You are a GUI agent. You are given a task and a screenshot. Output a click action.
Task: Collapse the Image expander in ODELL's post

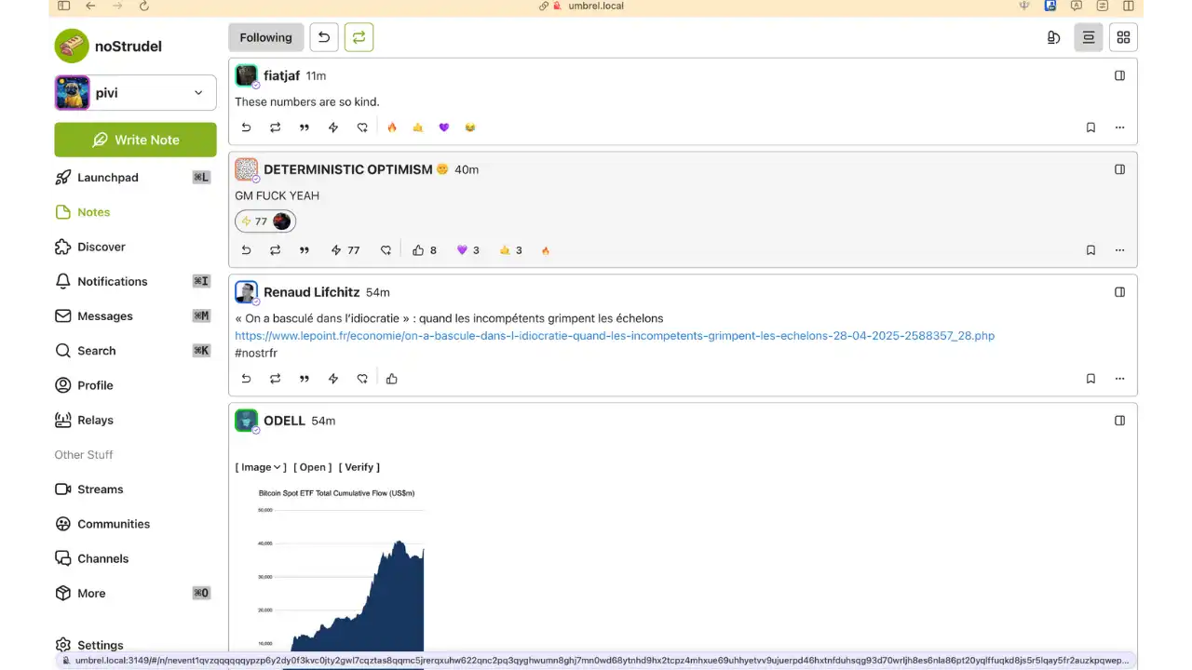pyautogui.click(x=260, y=467)
